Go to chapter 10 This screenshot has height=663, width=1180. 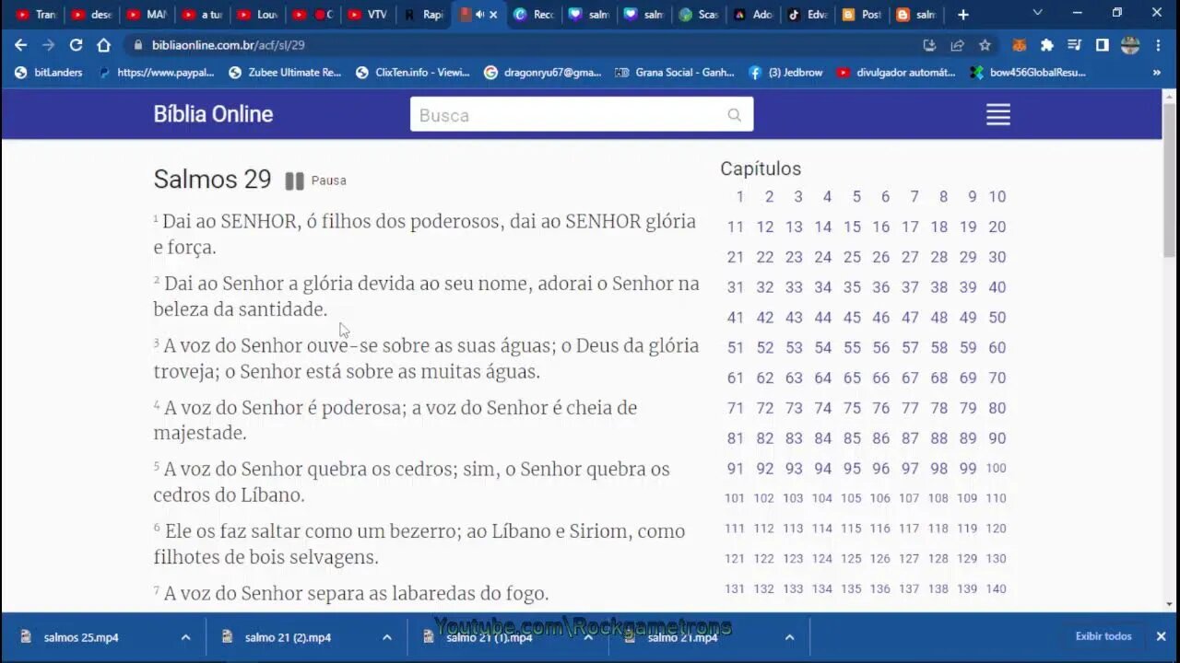pos(997,196)
